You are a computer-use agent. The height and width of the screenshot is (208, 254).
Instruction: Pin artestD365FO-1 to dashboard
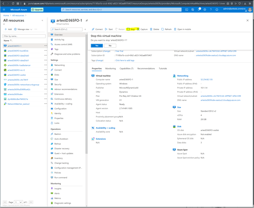click(87, 20)
